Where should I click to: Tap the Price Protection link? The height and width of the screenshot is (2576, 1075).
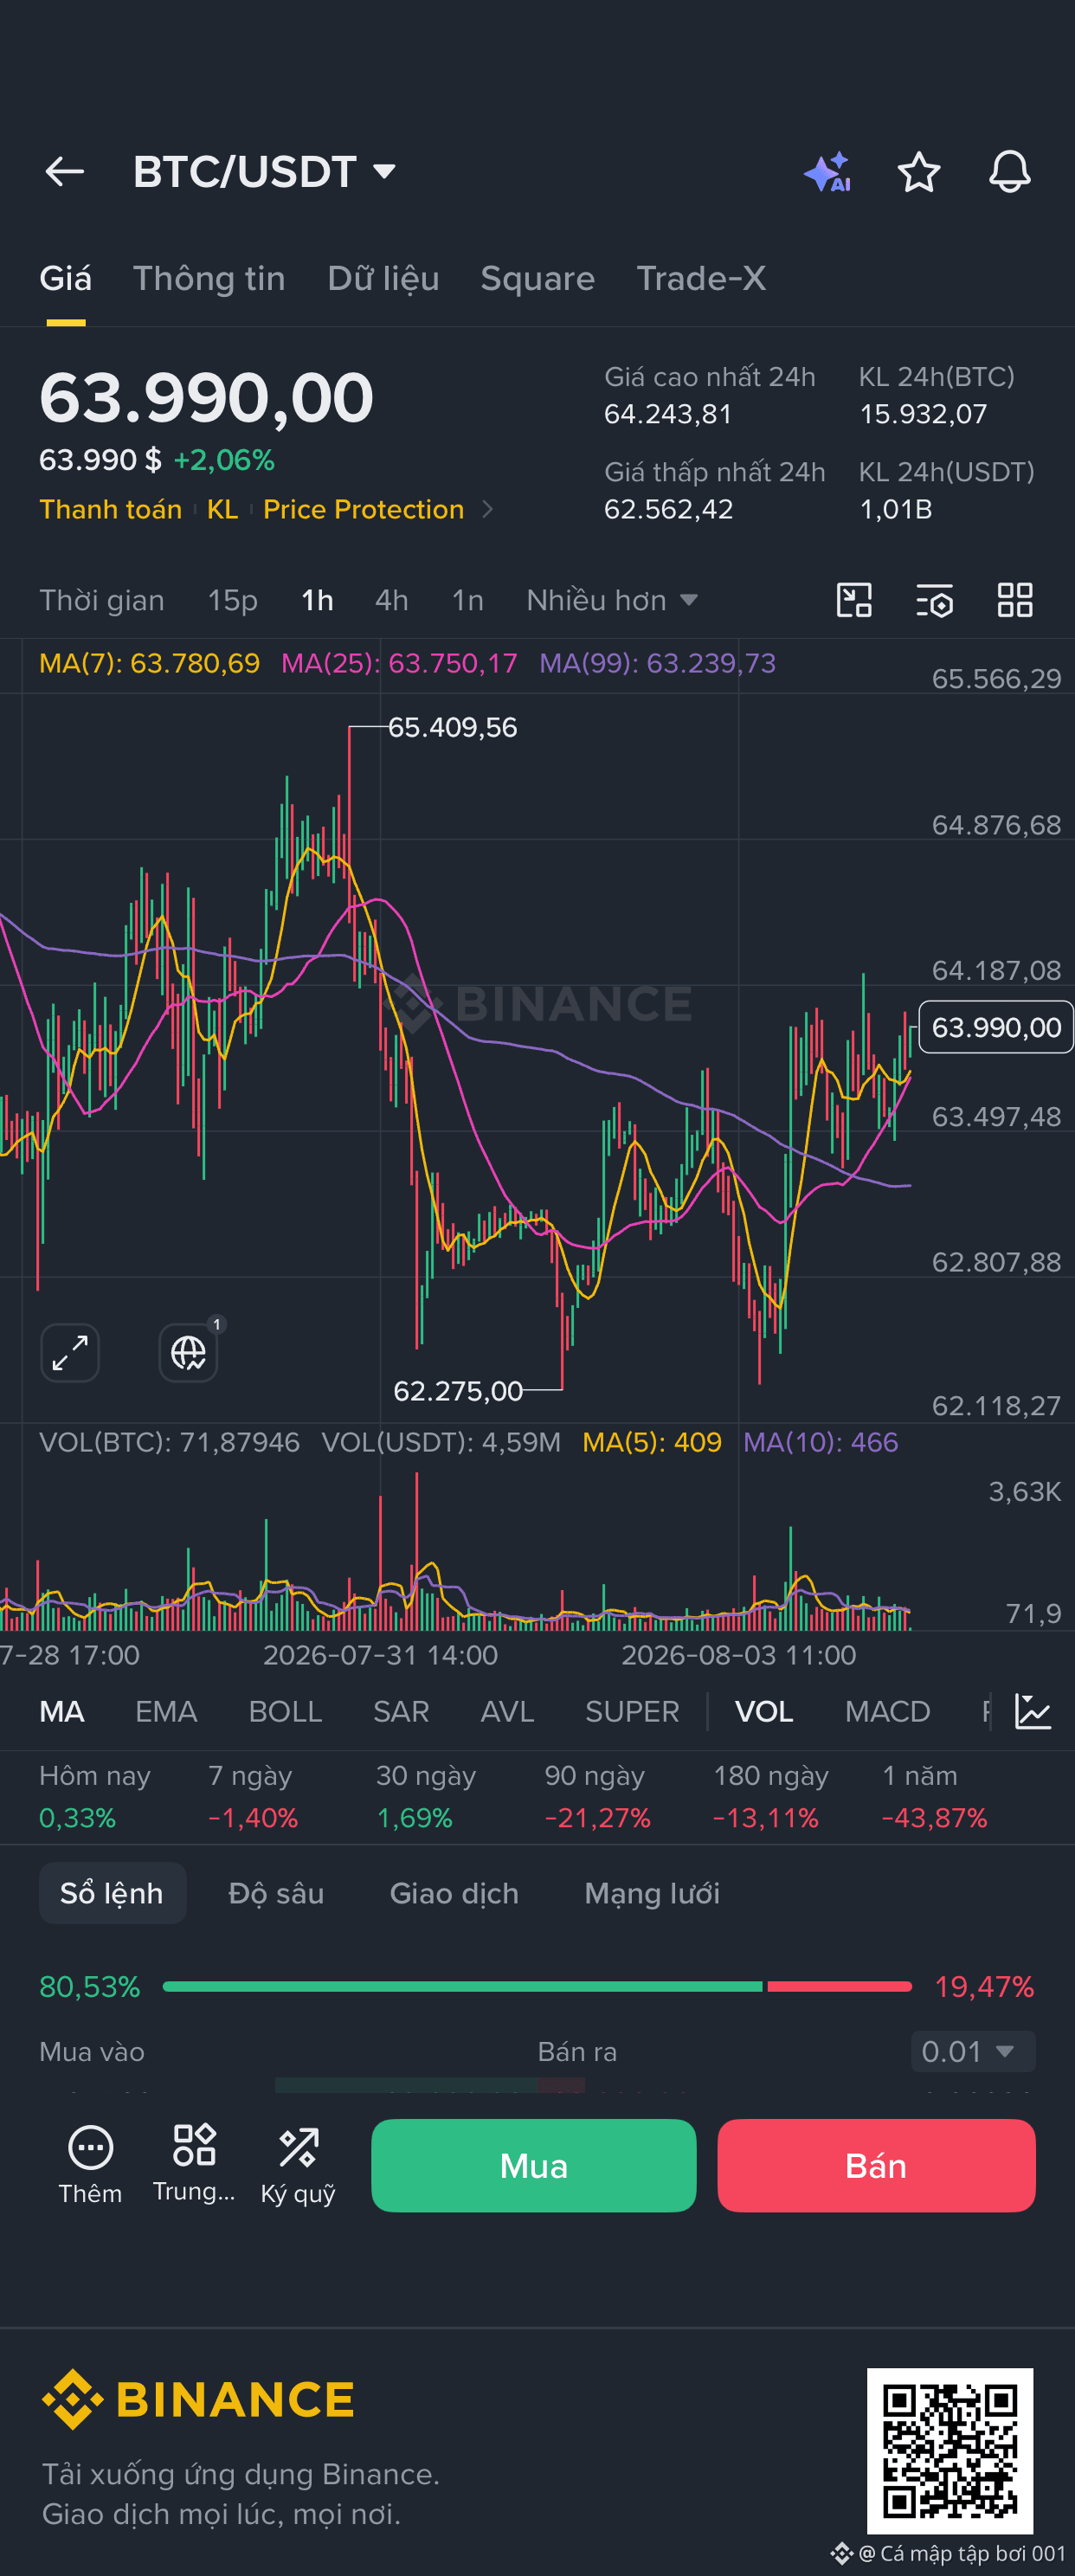pyautogui.click(x=363, y=509)
